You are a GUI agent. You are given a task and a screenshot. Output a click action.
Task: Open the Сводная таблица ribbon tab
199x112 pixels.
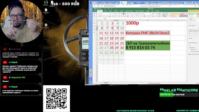pos(129,11)
